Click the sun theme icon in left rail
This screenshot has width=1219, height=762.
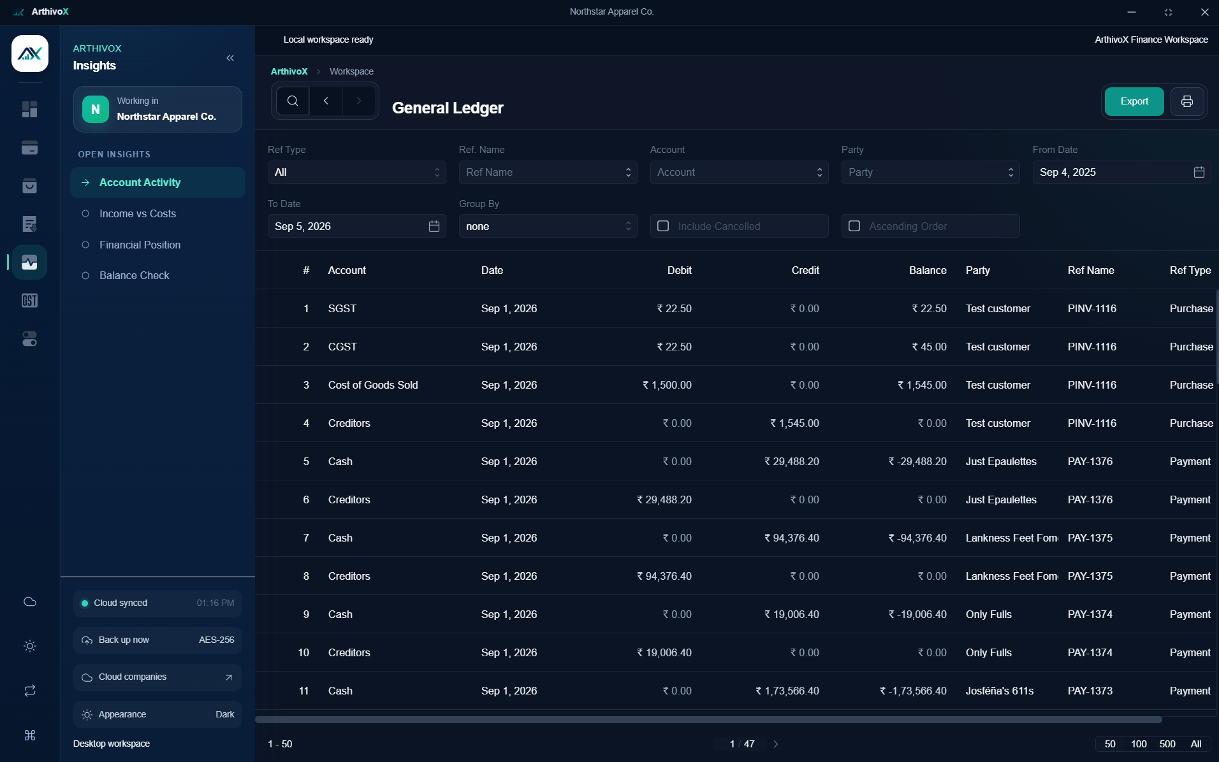pos(30,646)
